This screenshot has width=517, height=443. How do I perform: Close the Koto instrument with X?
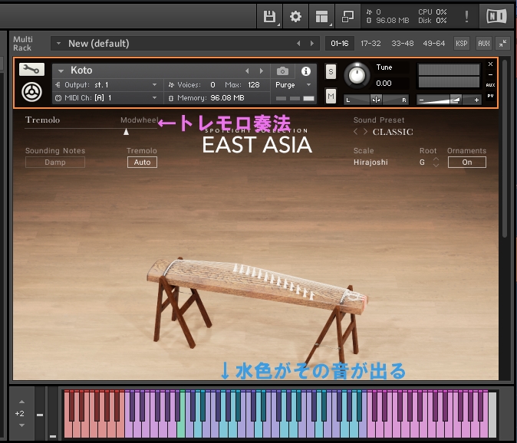490,64
